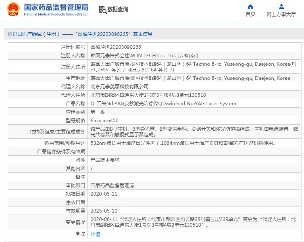304x242 pixels.
Task: Select the 注册证编号 label
Action: (x=73, y=47)
